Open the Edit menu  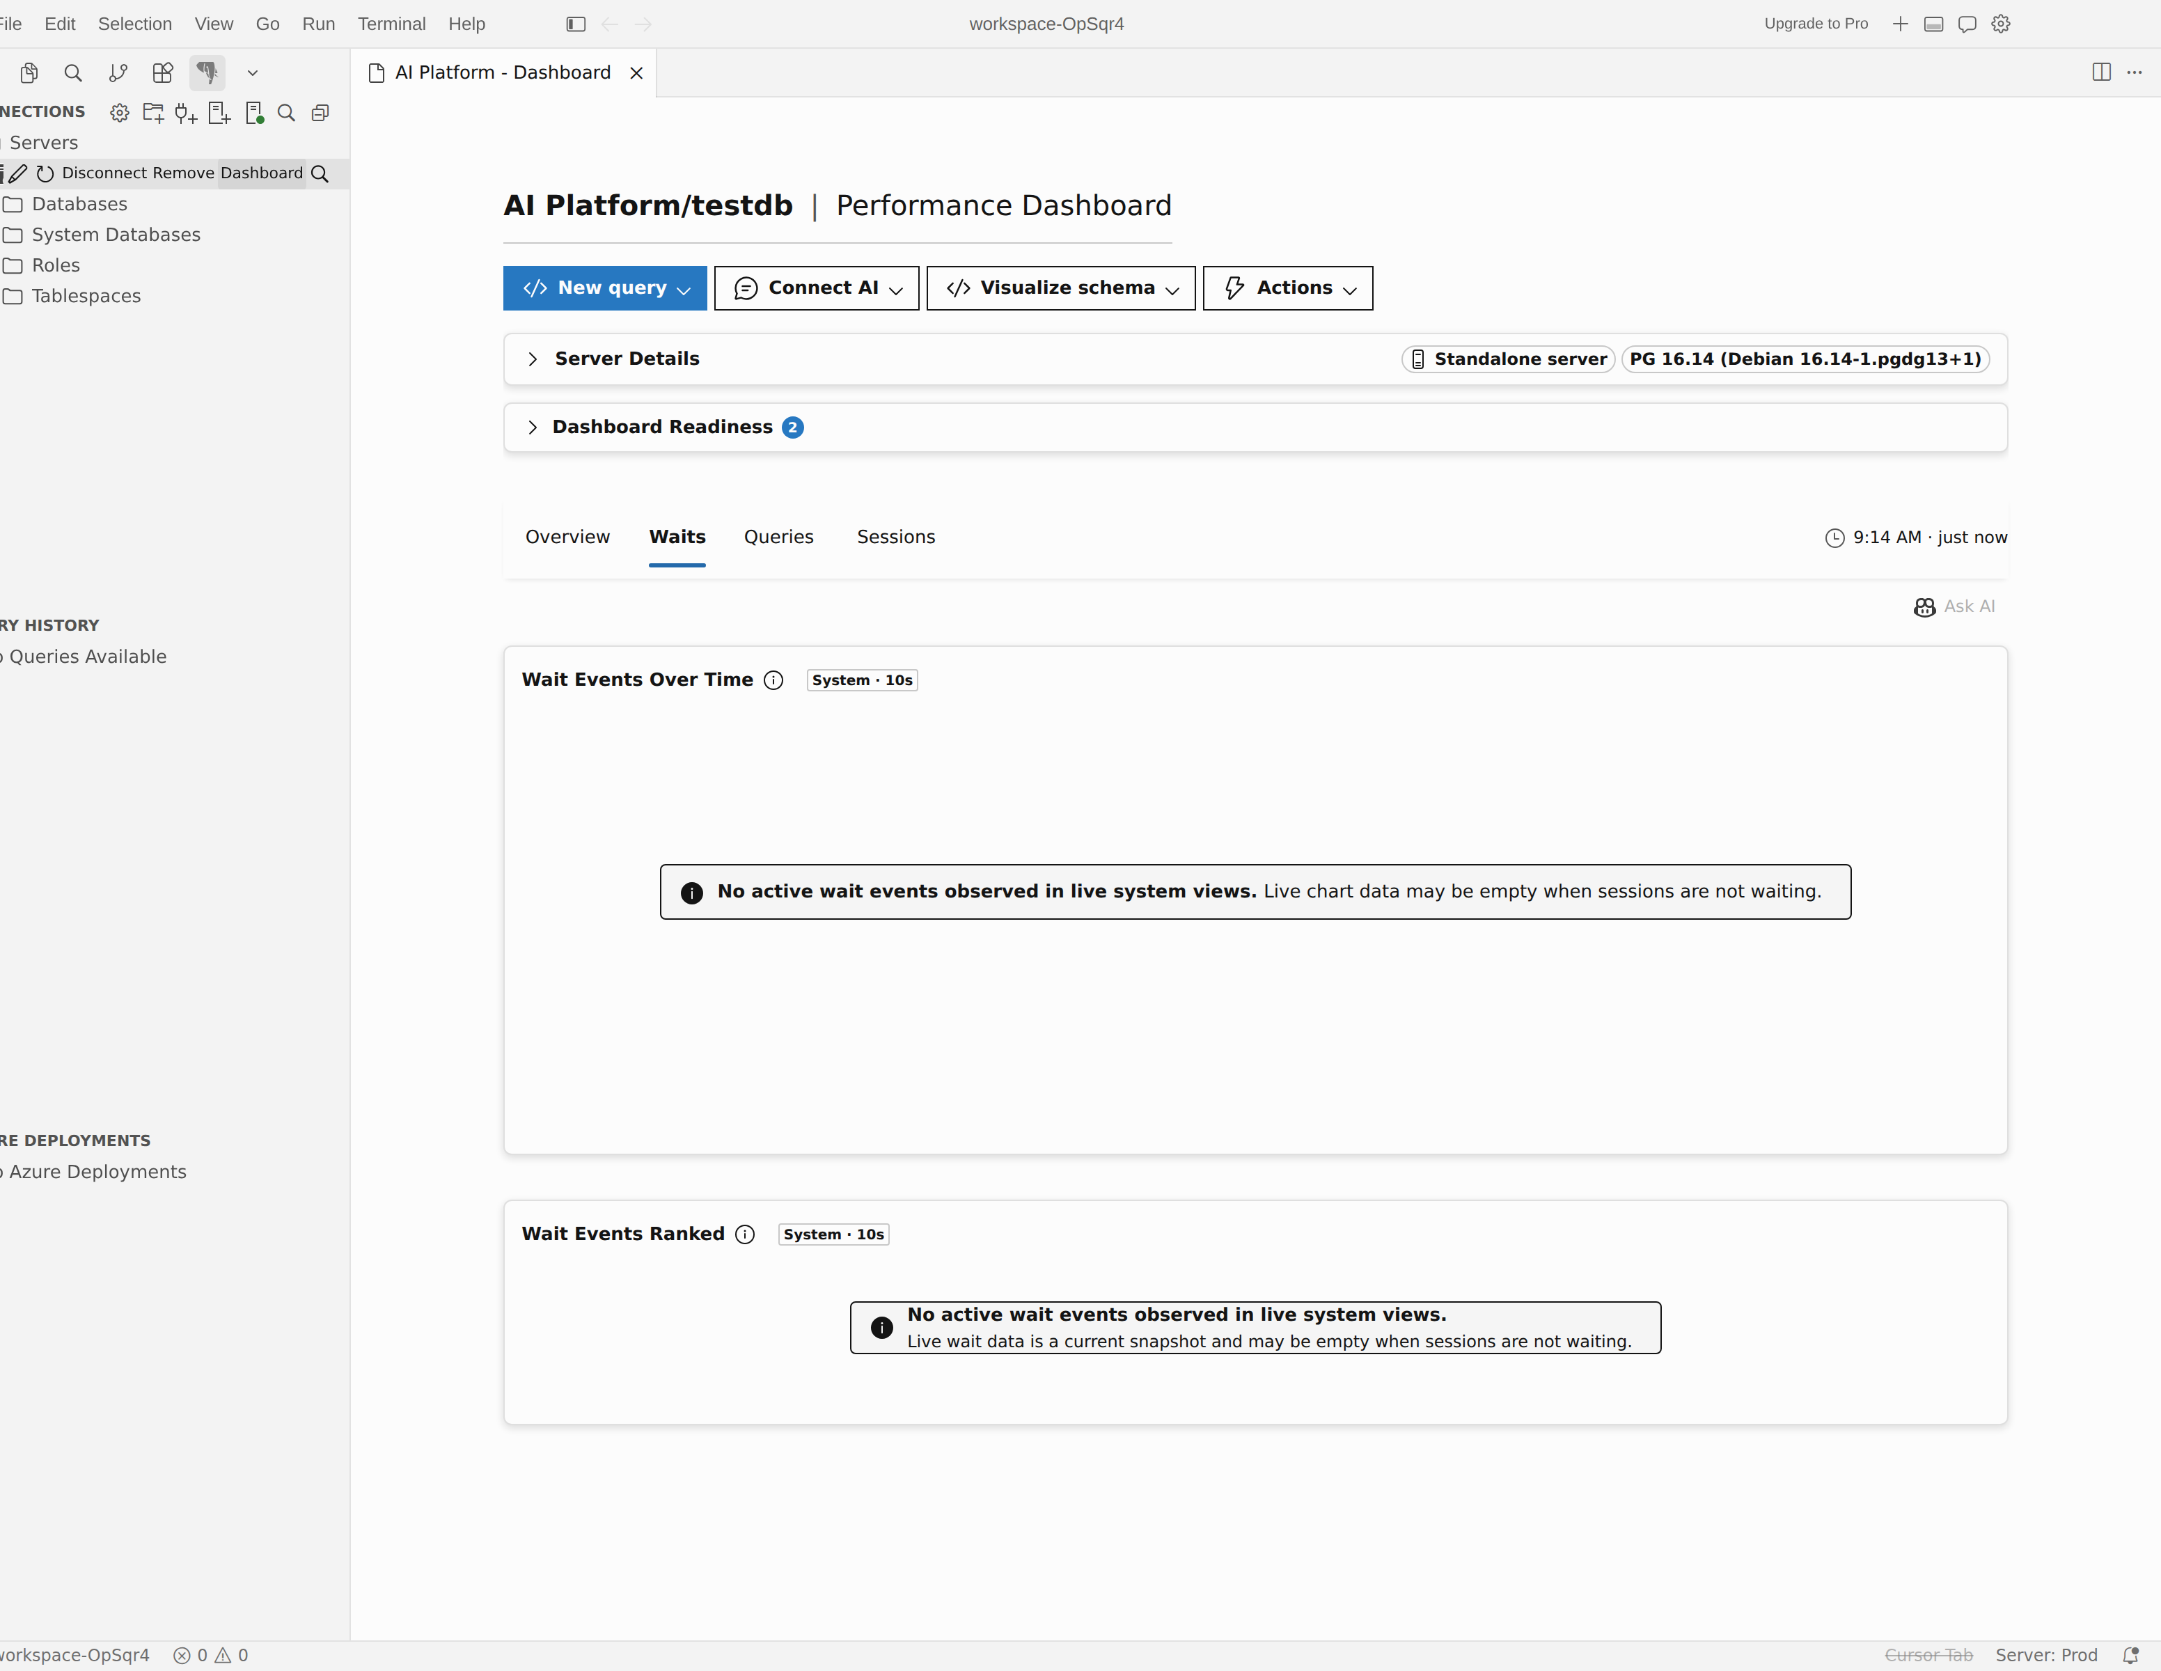coord(59,24)
